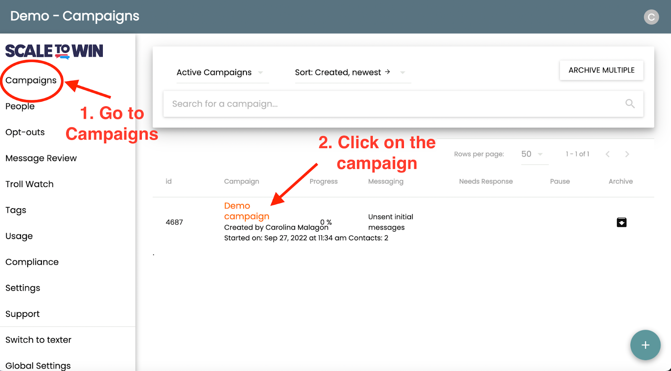The width and height of the screenshot is (671, 371).
Task: Open the Demo campaign link
Action: click(x=247, y=211)
